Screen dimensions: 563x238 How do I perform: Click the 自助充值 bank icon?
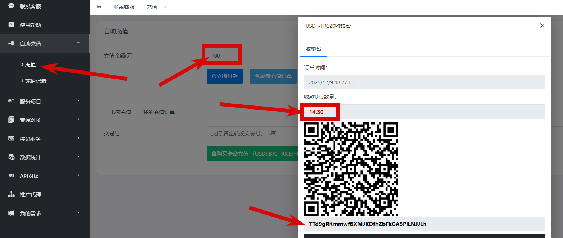(x=11, y=44)
